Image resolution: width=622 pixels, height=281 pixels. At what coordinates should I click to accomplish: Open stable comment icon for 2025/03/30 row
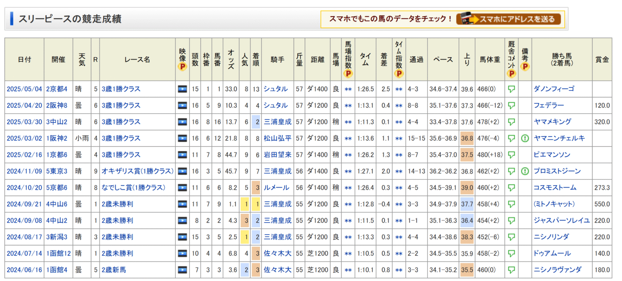click(512, 122)
